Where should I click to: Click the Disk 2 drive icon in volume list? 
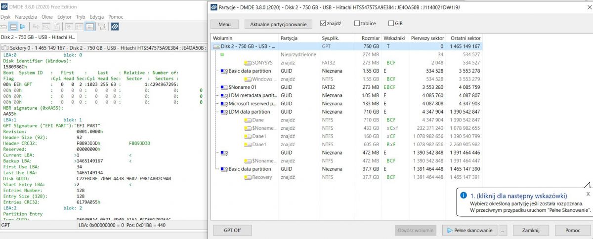point(216,46)
